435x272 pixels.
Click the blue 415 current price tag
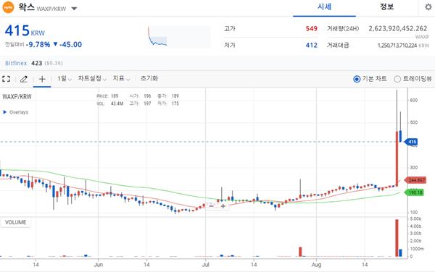411,142
